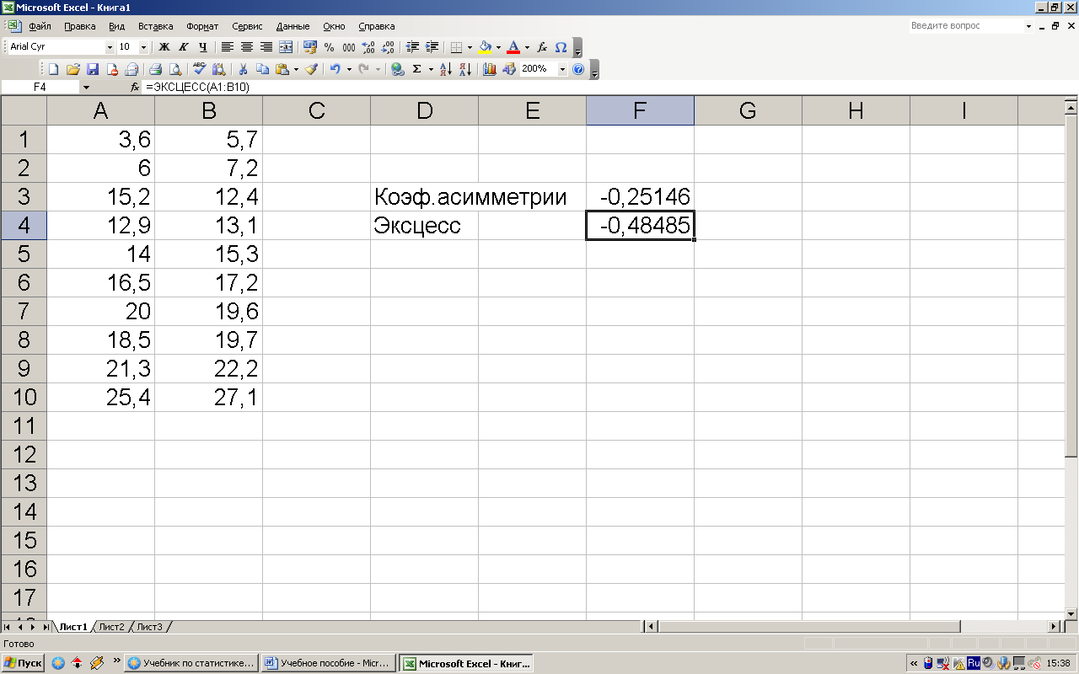Open the Формат menu
The height and width of the screenshot is (674, 1079).
pos(201,26)
